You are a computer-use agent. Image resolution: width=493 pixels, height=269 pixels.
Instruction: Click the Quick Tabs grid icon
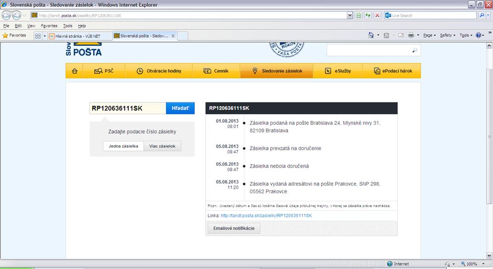pyautogui.click(x=38, y=36)
